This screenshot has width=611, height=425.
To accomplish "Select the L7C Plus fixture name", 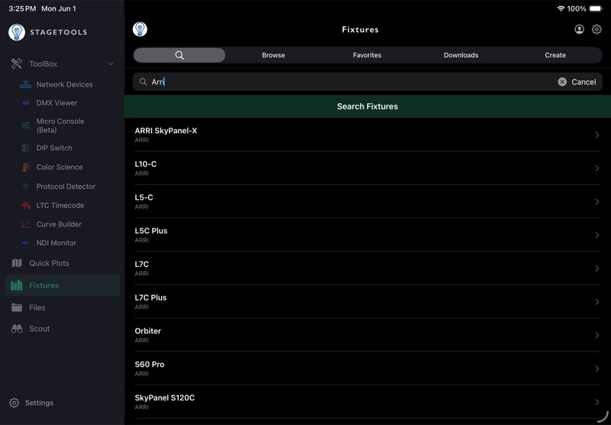I will coord(150,297).
